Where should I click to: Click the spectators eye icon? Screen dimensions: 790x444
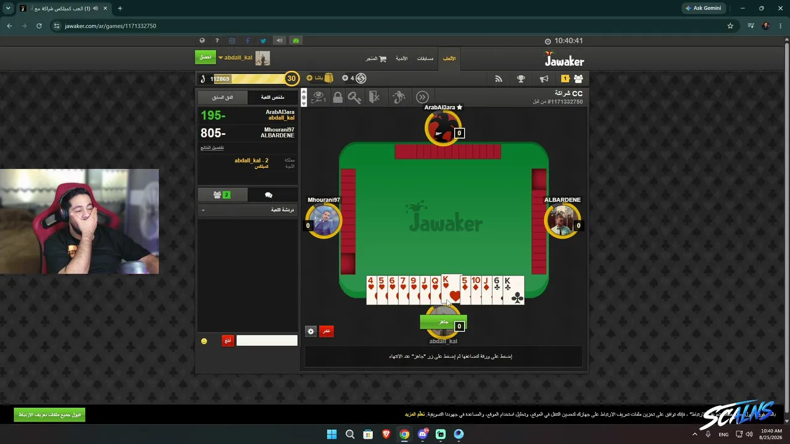[x=318, y=97]
